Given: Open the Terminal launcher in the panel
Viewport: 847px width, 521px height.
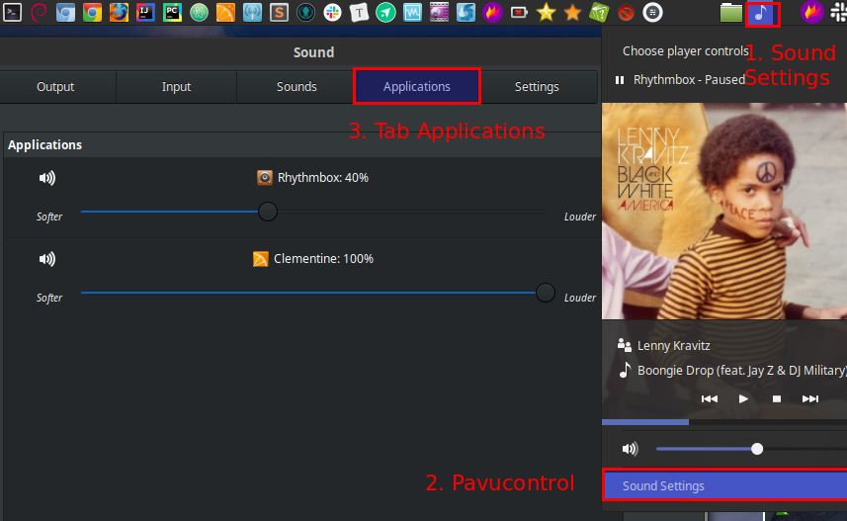Looking at the screenshot, I should pyautogui.click(x=12, y=12).
